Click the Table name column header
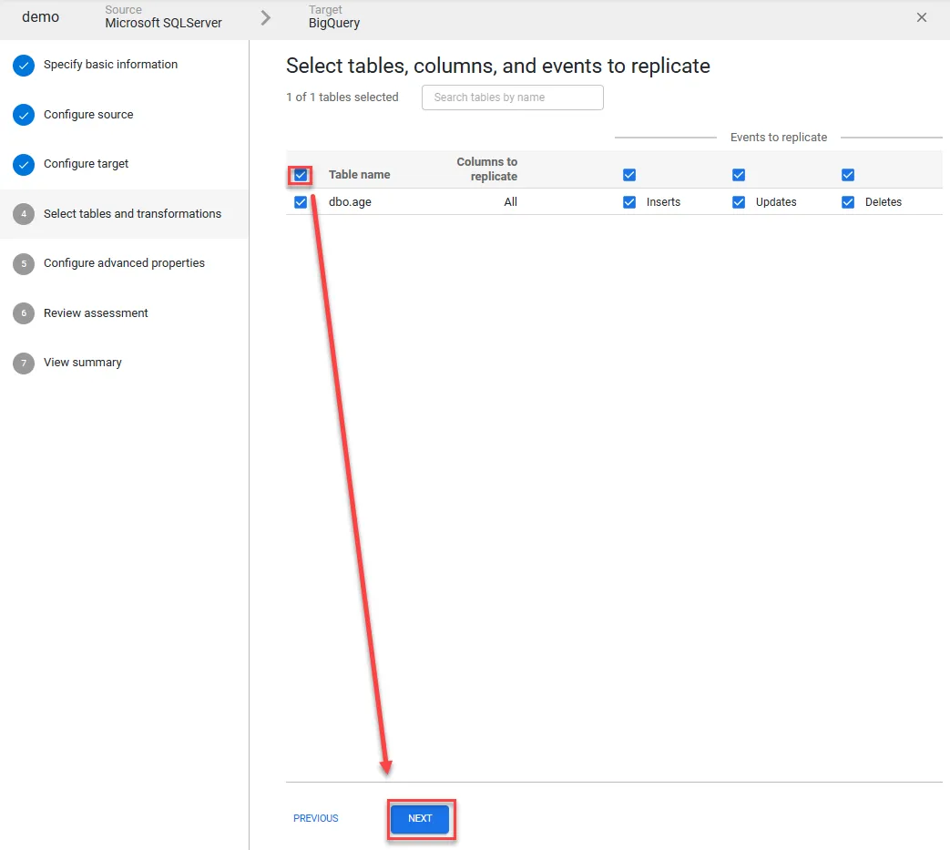Viewport: 950px width, 850px height. pyautogui.click(x=359, y=175)
